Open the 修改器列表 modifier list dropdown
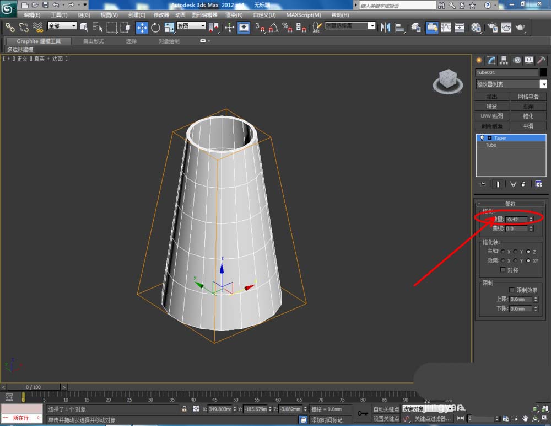Viewport: 551px width, 426px height. tap(543, 84)
